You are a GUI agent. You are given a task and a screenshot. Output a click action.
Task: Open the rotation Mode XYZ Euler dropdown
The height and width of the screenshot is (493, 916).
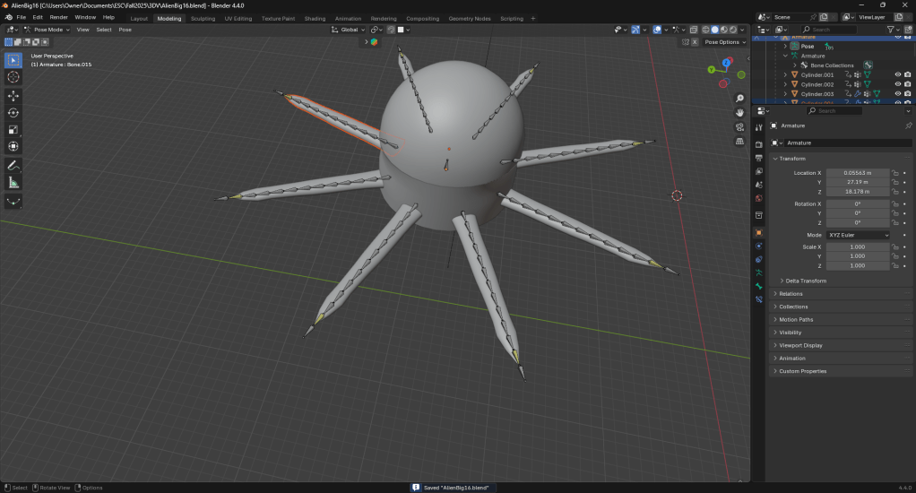[x=858, y=235]
